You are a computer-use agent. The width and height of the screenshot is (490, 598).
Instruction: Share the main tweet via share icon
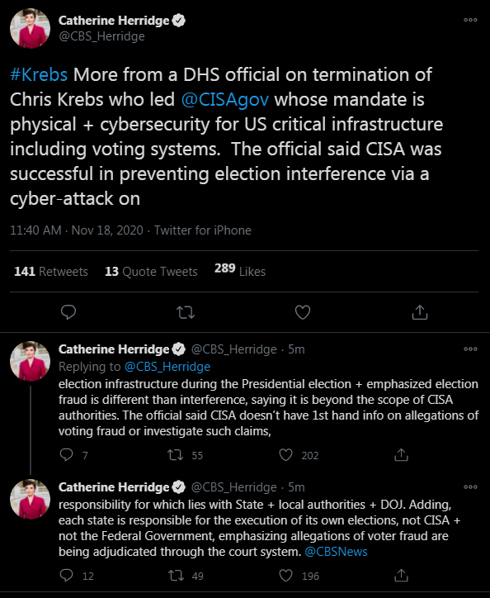point(420,312)
